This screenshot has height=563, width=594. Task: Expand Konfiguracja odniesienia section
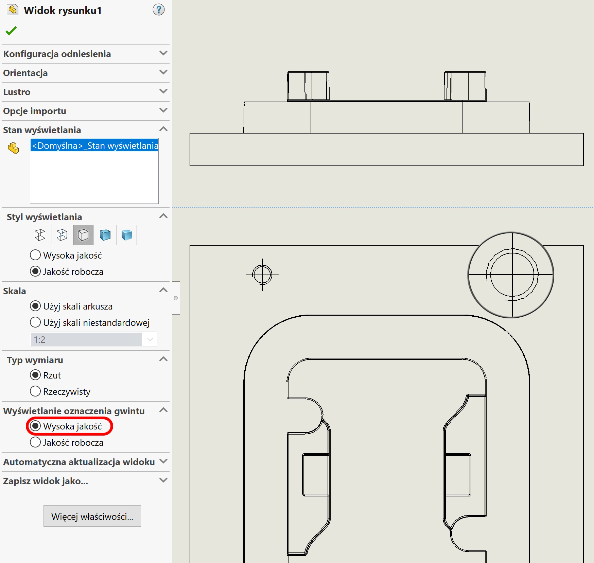(x=163, y=53)
